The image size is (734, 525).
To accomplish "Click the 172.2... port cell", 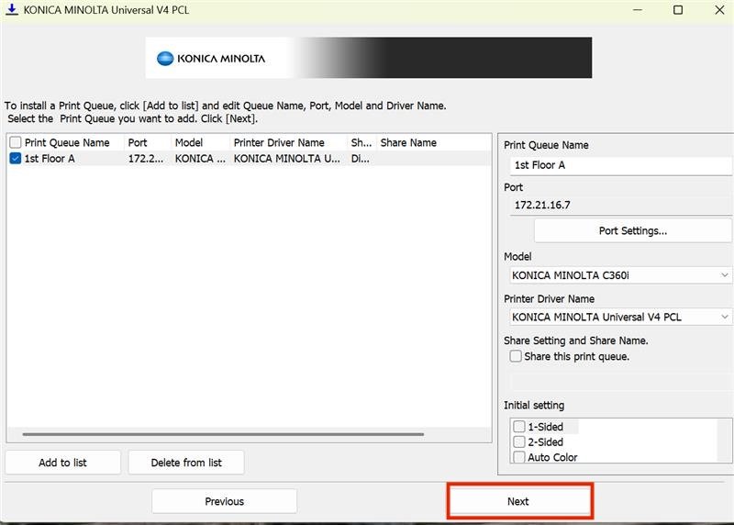I will coord(146,158).
